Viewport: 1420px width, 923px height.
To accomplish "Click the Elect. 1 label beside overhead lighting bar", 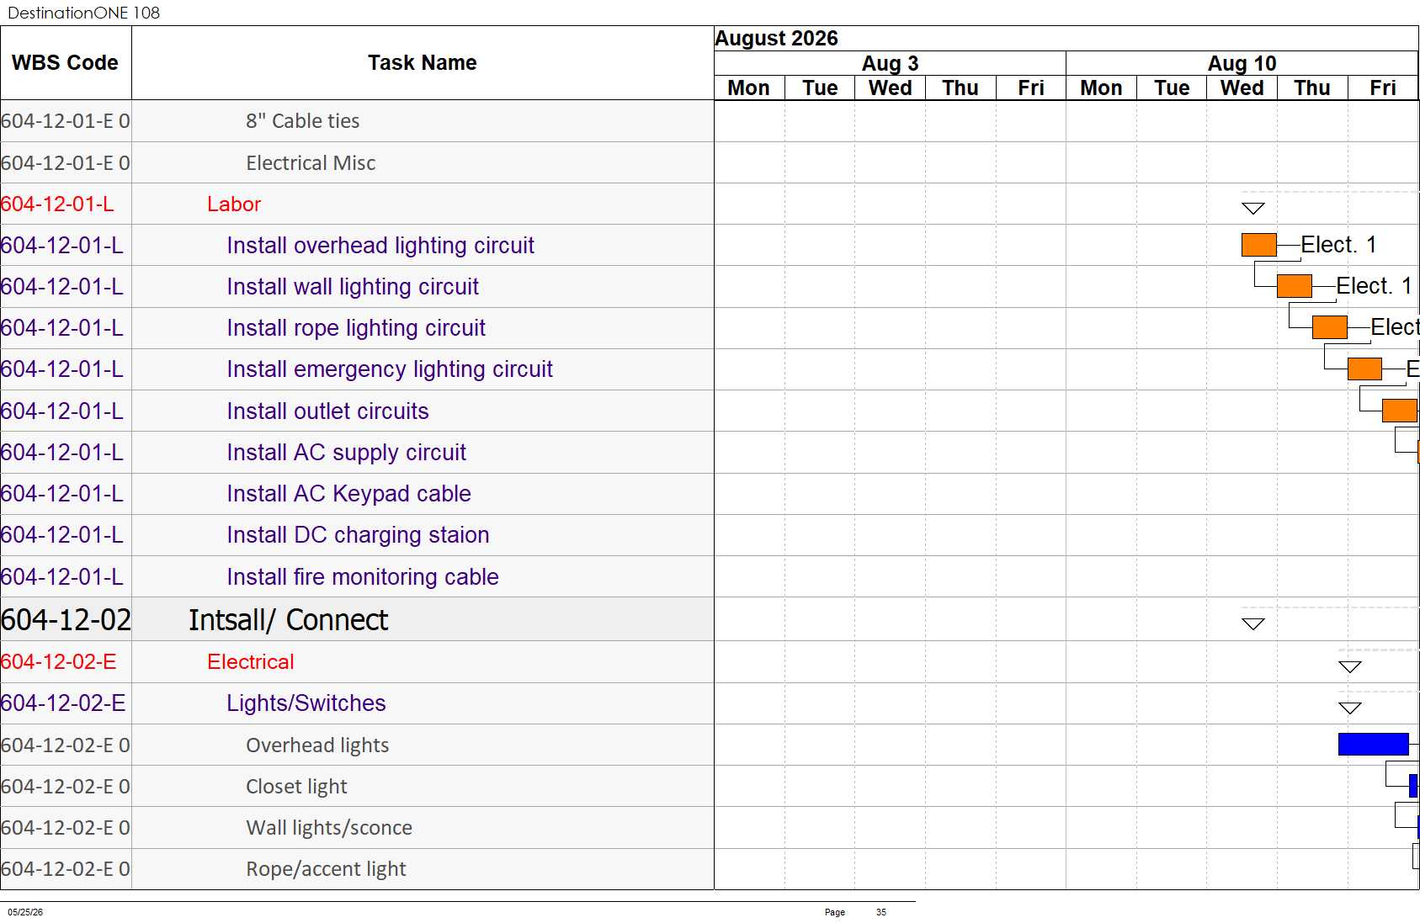I will click(x=1338, y=245).
